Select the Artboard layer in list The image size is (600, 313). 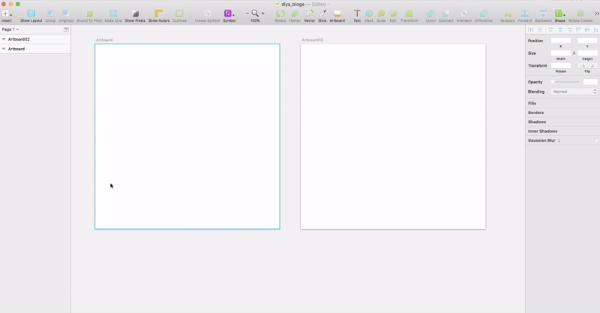tap(16, 49)
